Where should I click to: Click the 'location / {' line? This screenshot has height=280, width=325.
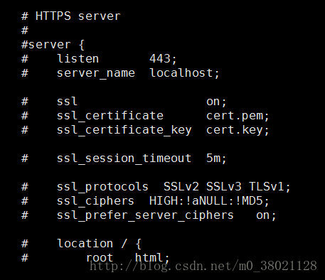99,244
